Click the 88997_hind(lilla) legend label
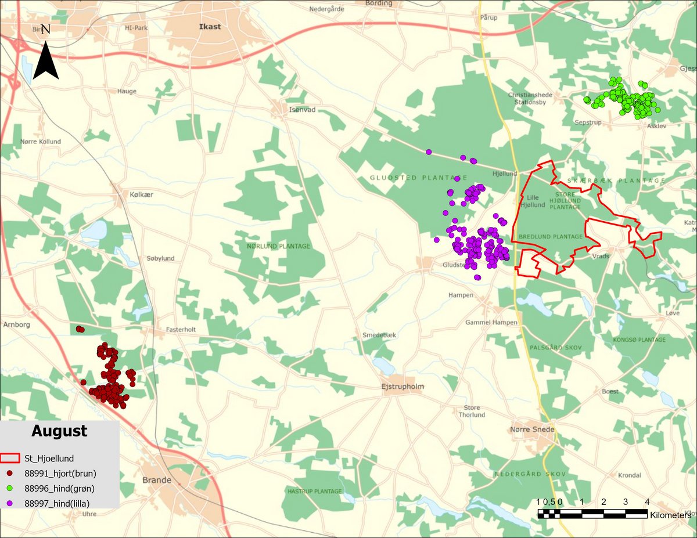Image resolution: width=697 pixels, height=538 pixels. pos(57,503)
